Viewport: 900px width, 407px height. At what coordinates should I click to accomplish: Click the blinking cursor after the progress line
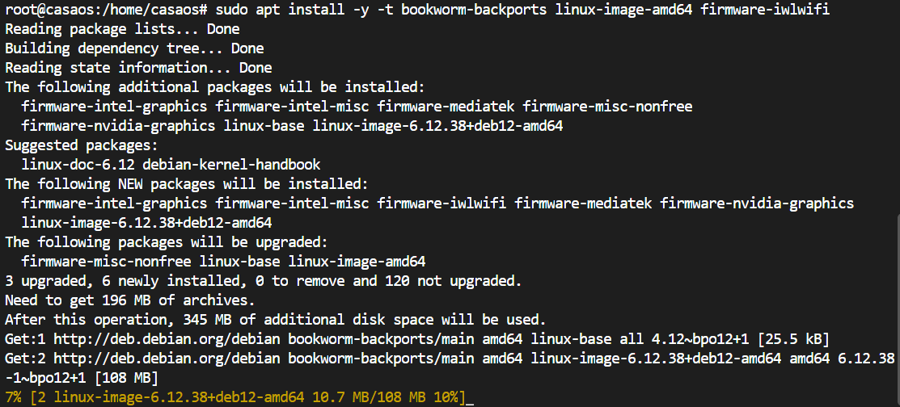[470, 397]
